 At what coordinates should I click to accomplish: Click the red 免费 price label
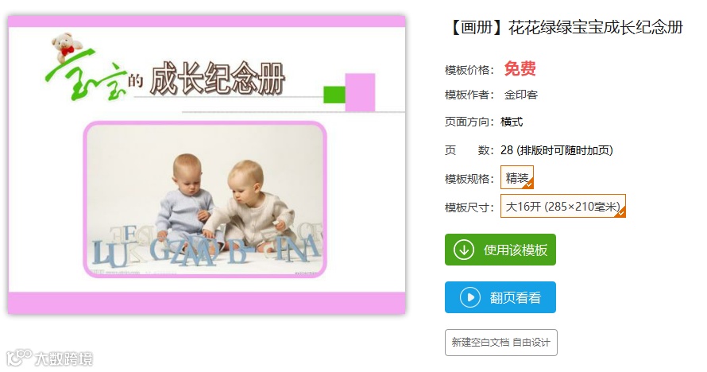point(520,69)
